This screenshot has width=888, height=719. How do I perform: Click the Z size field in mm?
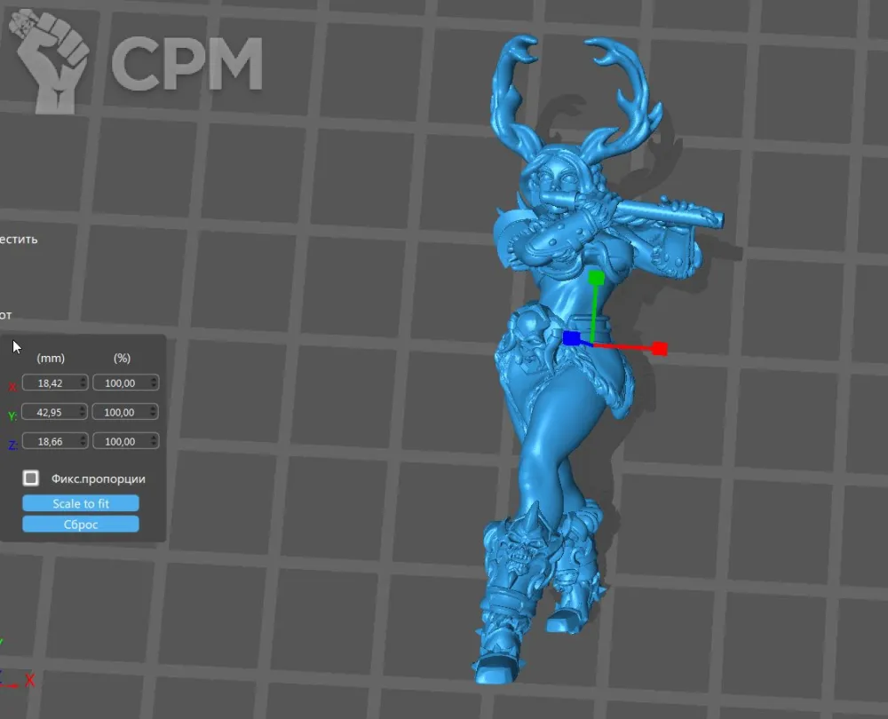[50, 441]
